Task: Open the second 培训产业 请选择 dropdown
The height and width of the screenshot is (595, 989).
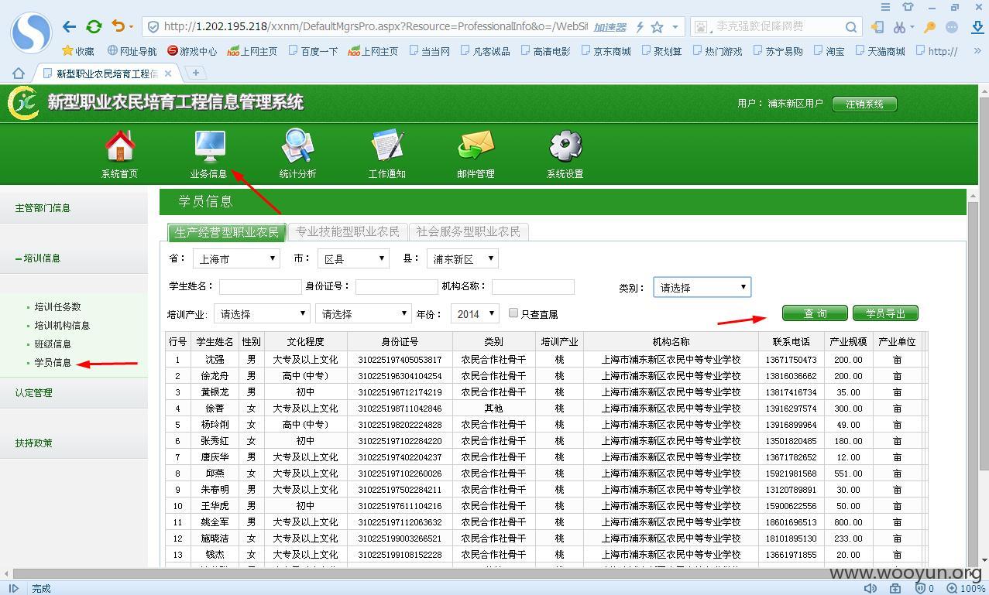Action: click(x=363, y=313)
